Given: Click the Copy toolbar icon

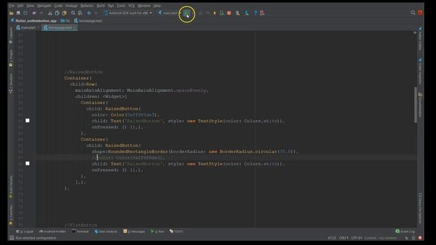Looking at the screenshot, I should pos(57,13).
